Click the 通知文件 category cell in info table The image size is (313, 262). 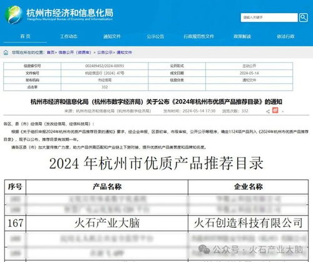(249, 80)
